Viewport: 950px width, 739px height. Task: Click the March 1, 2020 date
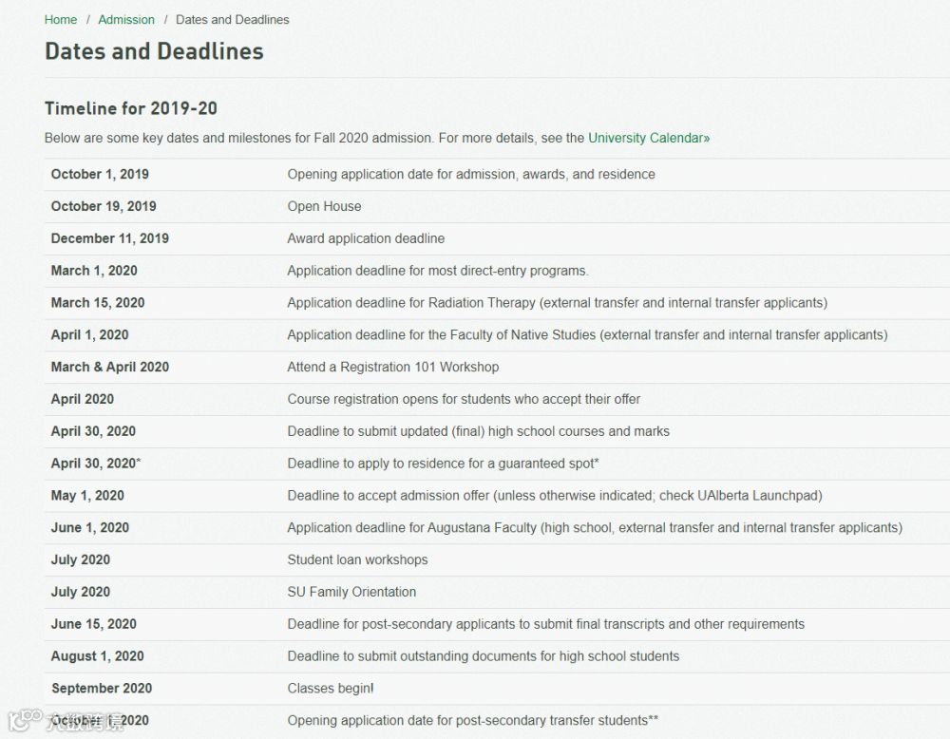click(x=94, y=271)
